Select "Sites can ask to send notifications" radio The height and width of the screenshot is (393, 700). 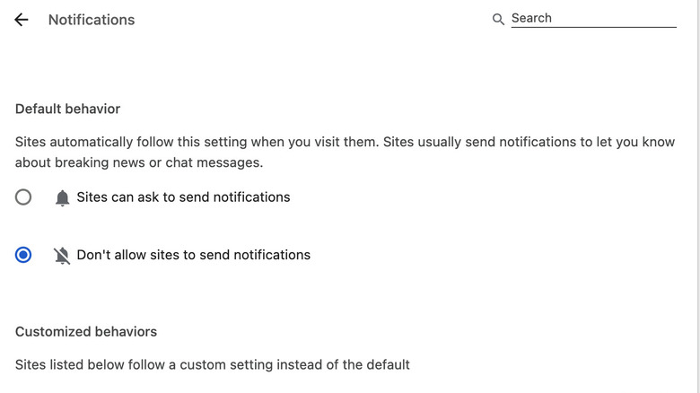pyautogui.click(x=23, y=197)
